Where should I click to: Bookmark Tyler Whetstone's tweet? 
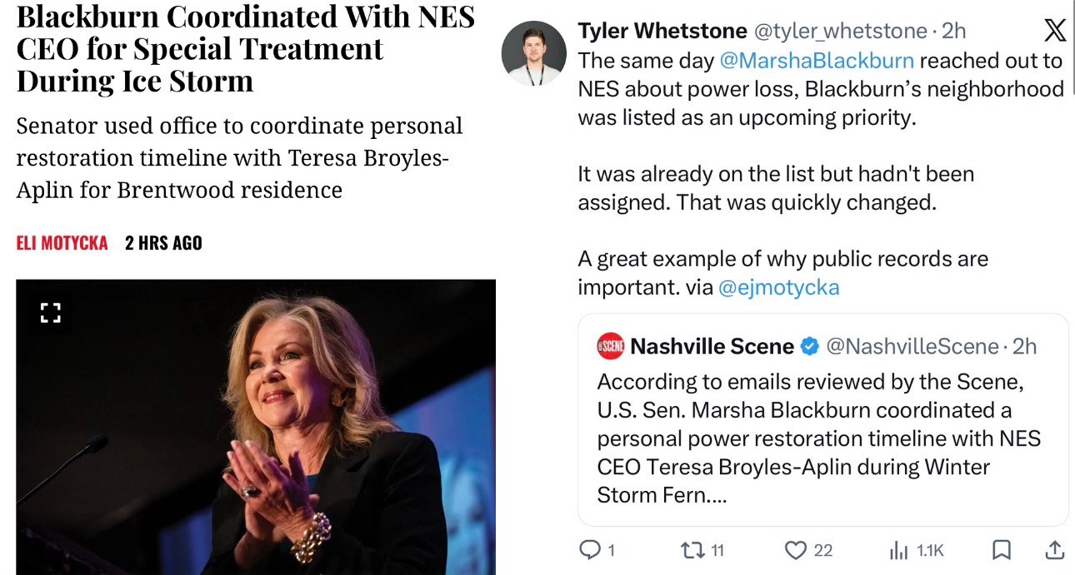pos(1002,550)
